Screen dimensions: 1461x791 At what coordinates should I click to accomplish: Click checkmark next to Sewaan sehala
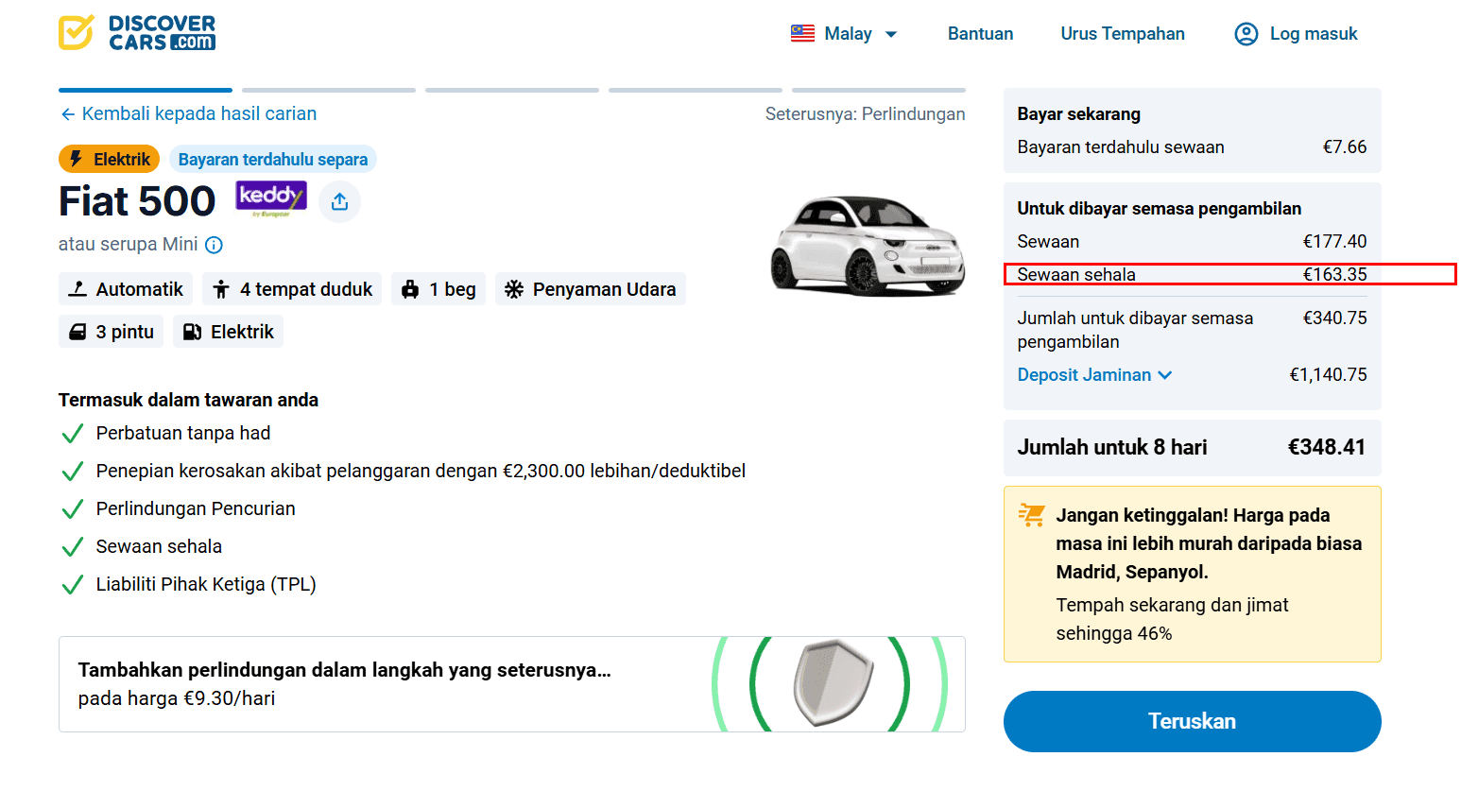point(73,547)
